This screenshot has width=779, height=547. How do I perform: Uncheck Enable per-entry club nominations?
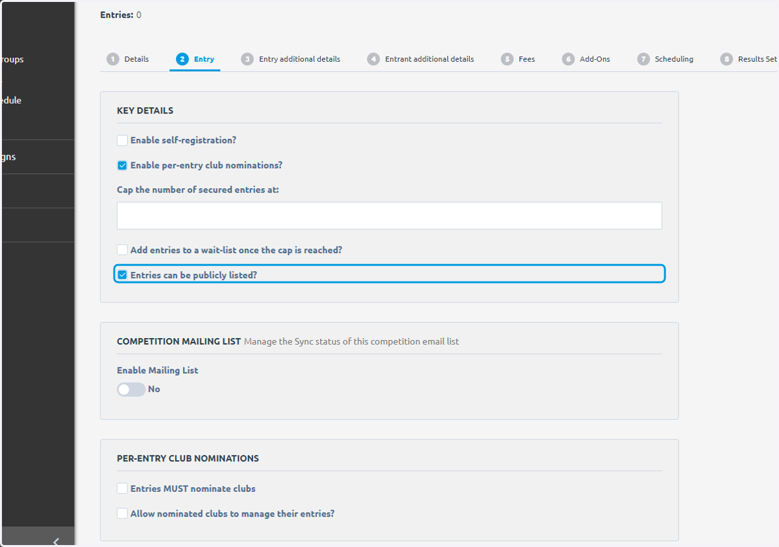(x=122, y=165)
